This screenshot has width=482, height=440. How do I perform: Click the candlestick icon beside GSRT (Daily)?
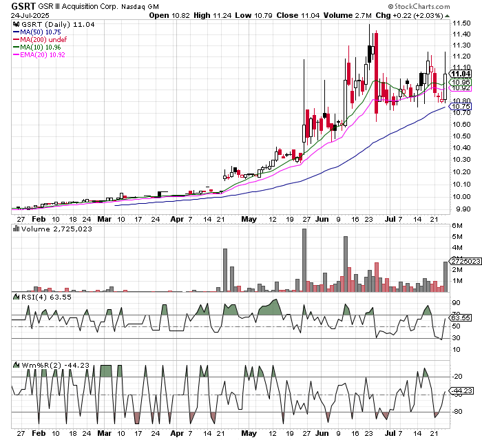coord(16,24)
